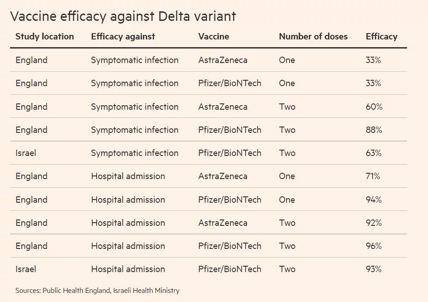Click the 88% efficacy value
Screen dimensions: 428x302
coord(374,130)
